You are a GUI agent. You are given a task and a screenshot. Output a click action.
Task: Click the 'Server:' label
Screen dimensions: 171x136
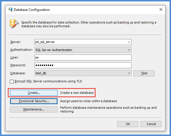point(16,42)
